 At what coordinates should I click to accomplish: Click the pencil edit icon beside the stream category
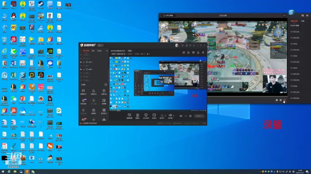(x=124, y=54)
